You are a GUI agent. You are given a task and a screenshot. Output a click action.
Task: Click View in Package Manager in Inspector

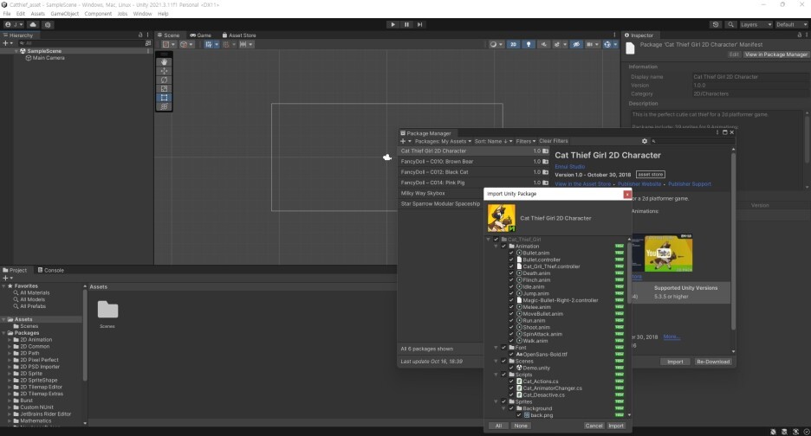(775, 54)
